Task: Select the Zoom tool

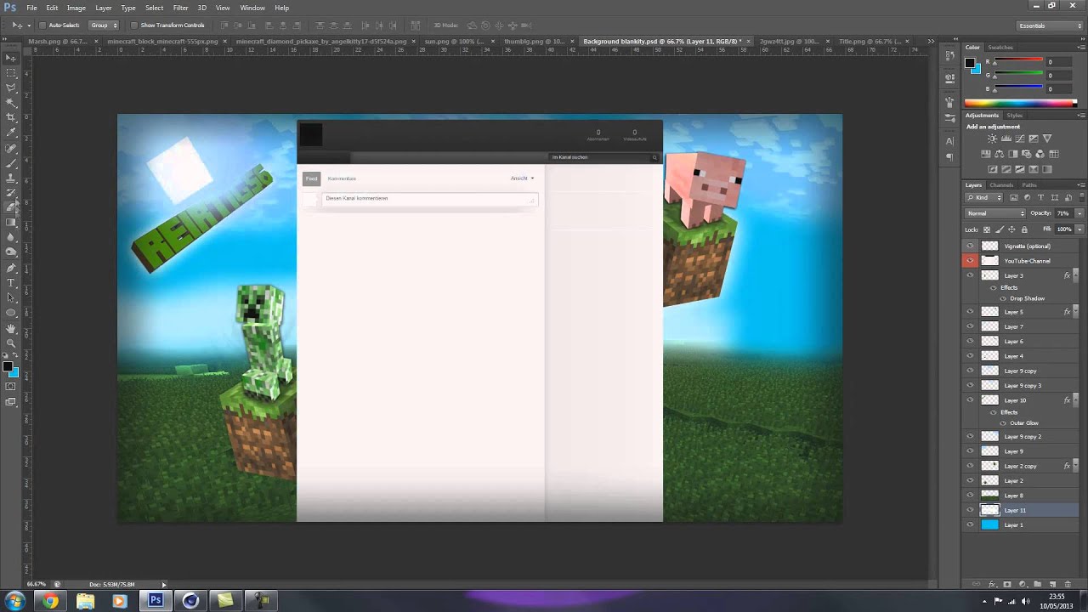Action: pyautogui.click(x=11, y=343)
